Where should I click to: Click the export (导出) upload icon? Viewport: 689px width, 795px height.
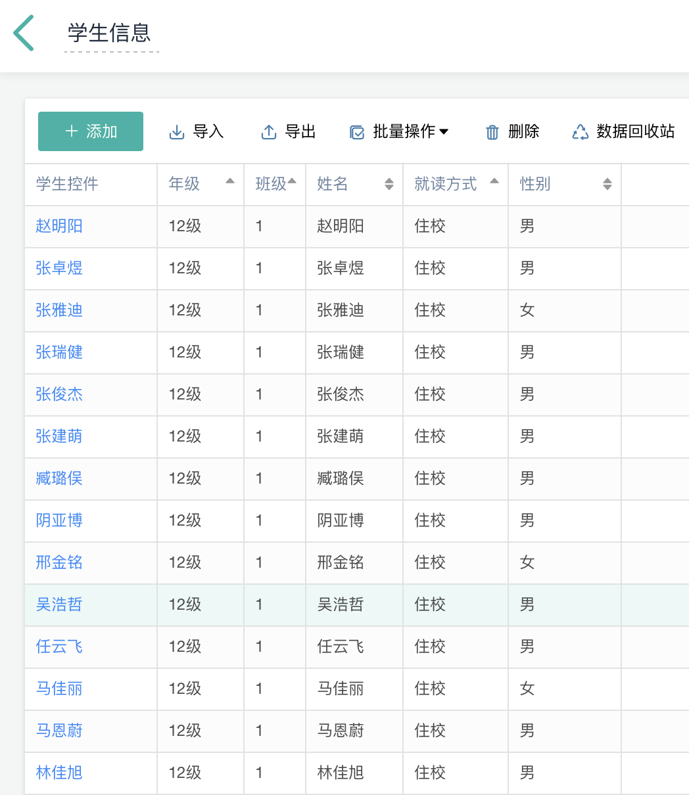(269, 132)
